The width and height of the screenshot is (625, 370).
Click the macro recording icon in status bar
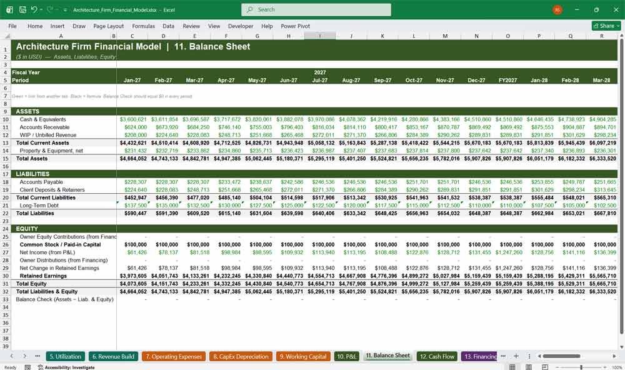click(27, 367)
